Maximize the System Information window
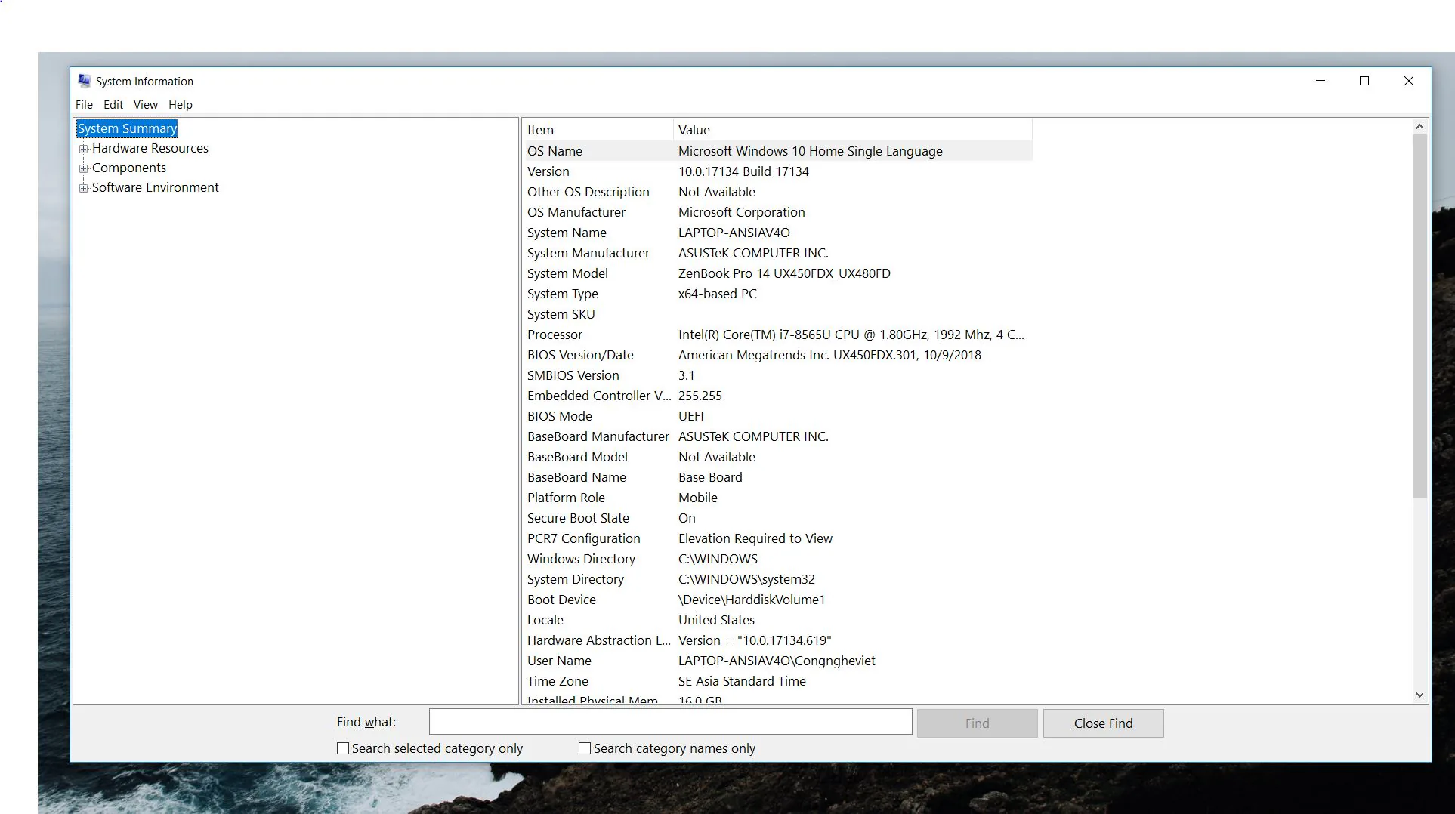The height and width of the screenshot is (814, 1455). pyautogui.click(x=1364, y=81)
